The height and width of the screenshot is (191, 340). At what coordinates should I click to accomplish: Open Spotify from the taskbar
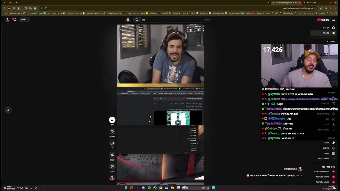(149, 188)
